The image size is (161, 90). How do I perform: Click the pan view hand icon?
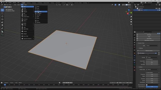coord(131,19)
